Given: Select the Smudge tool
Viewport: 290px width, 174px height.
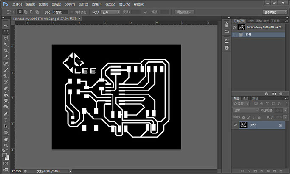Looking at the screenshot, I should [6, 101].
